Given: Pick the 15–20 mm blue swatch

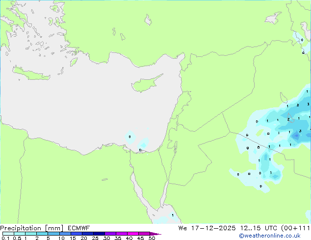Looking at the screenshot, I should point(76,234).
